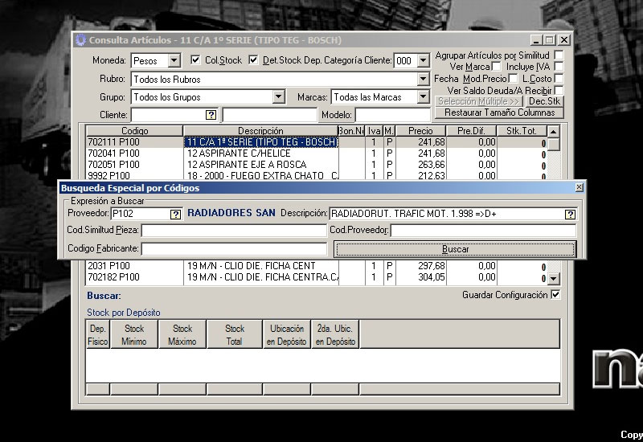Toggle the Col.Stock checkbox
The image size is (643, 442).
[x=195, y=60]
